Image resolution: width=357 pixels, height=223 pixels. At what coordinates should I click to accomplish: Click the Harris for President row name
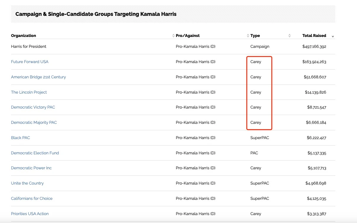29,47
